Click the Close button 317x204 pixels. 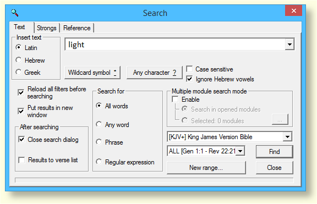coord(274,168)
